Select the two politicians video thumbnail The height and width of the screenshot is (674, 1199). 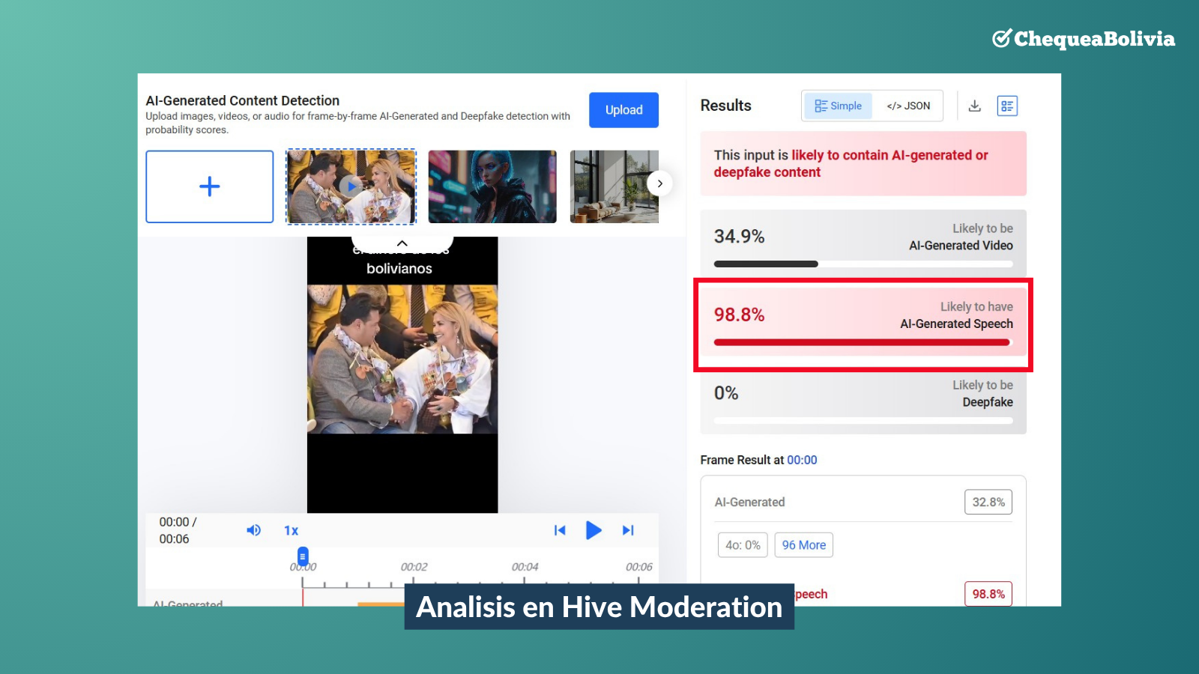(x=351, y=186)
